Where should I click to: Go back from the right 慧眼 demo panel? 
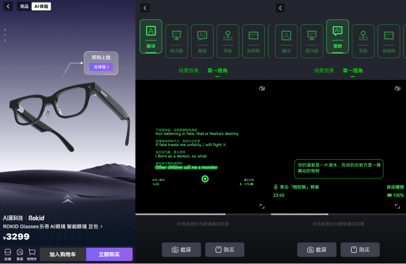click(280, 8)
